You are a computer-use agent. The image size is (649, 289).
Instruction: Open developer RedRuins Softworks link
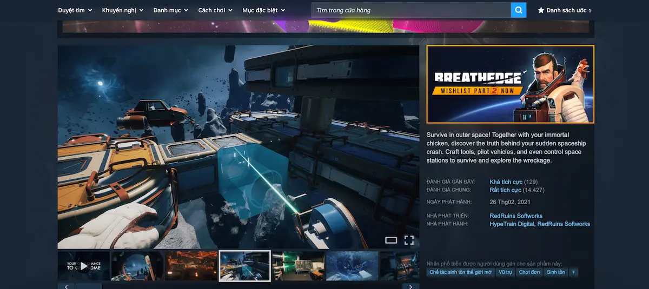click(x=516, y=216)
